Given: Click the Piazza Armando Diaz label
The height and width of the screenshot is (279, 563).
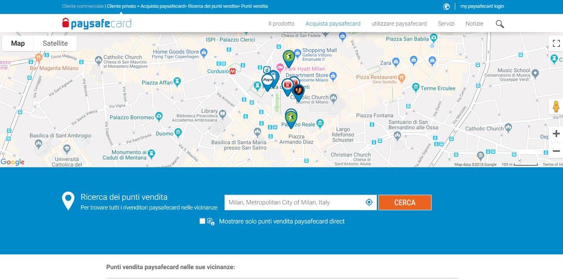Looking at the screenshot, I should tap(296, 139).
